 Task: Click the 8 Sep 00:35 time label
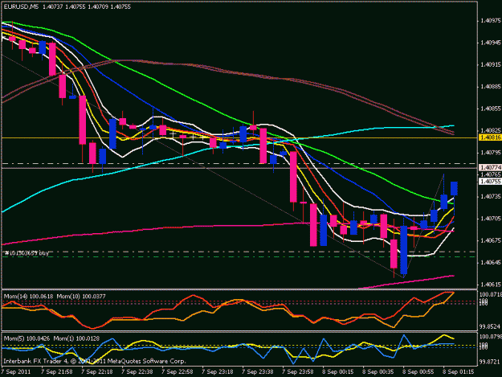[378, 372]
